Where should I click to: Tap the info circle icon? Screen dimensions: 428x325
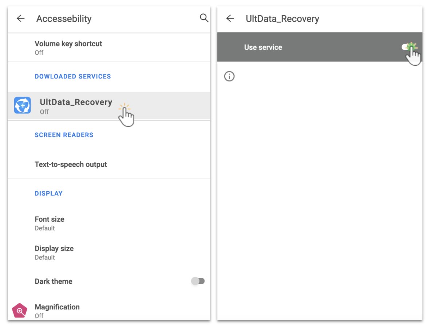[229, 76]
